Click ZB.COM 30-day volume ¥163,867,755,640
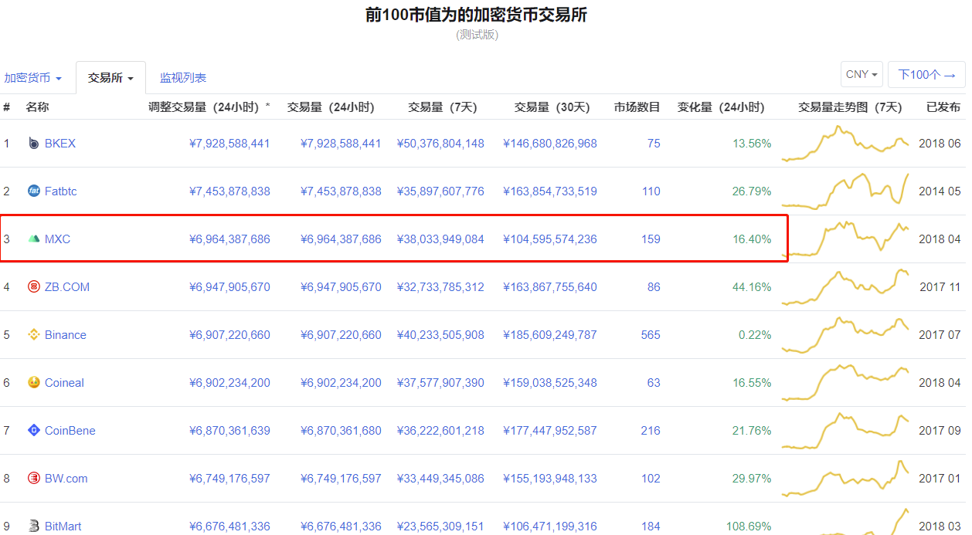This screenshot has width=972, height=535. (550, 287)
